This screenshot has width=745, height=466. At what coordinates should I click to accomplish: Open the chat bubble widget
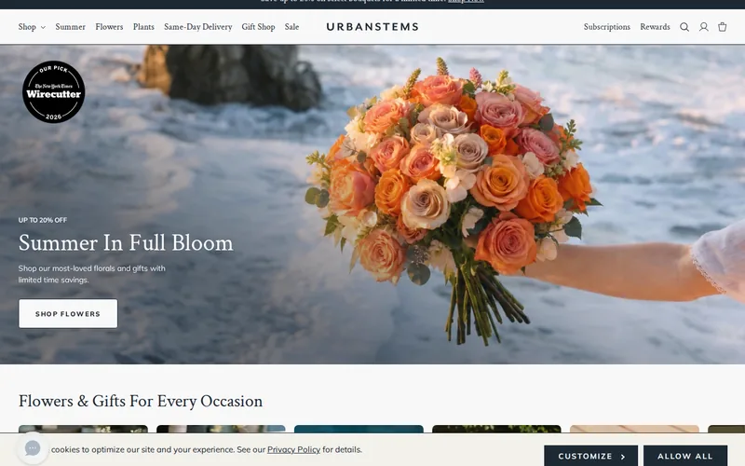33,448
